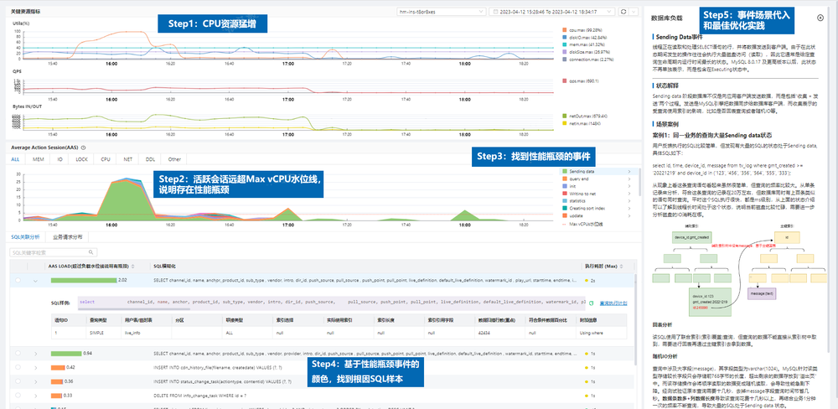The width and height of the screenshot is (838, 409).
Task: Open the instance selector dropdown
Action: pos(442,11)
